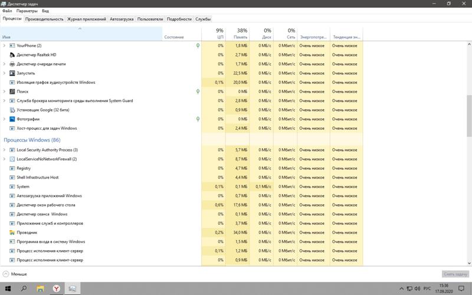Sort by the Состояние column header
472x295 pixels.
pyautogui.click(x=182, y=34)
